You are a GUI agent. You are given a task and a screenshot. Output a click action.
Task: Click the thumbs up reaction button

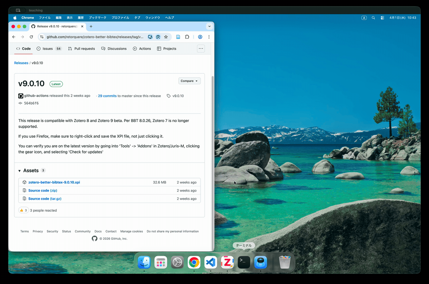coord(23,211)
